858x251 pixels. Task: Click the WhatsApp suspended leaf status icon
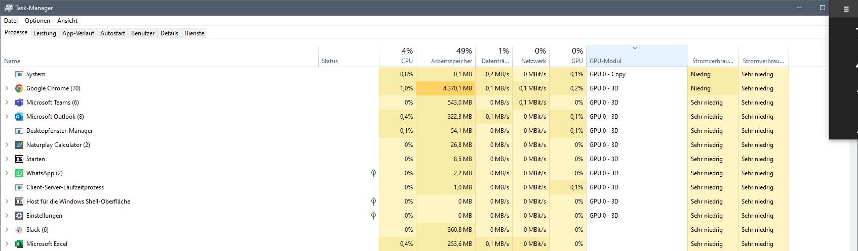tap(373, 173)
